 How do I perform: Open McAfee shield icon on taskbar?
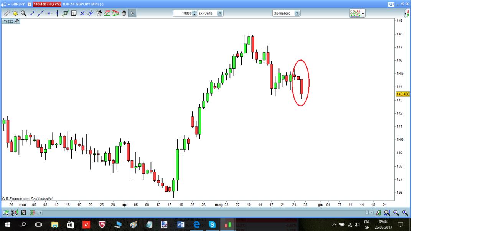pos(102,224)
